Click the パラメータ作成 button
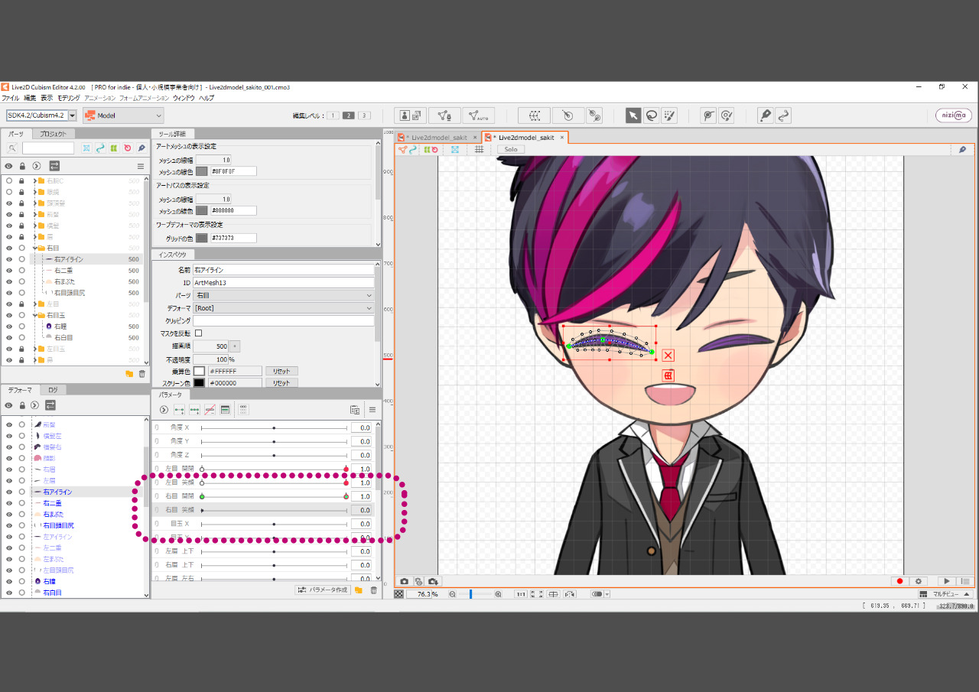 coord(323,590)
